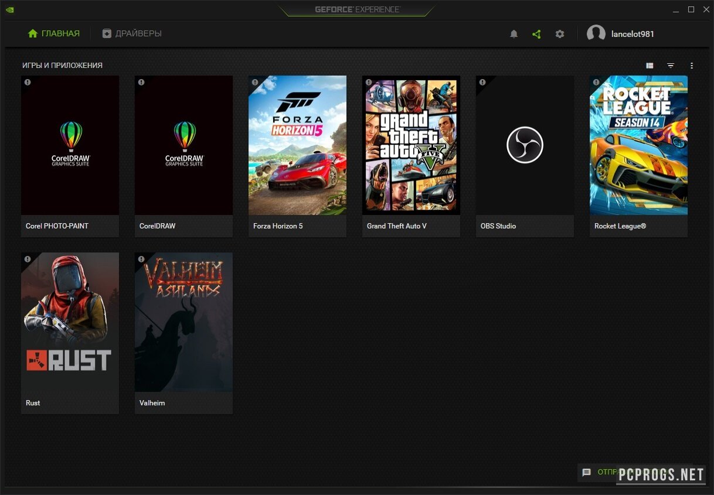Click the 'Corel PHOTO-PAINT' title label
The height and width of the screenshot is (495, 714).
57,226
